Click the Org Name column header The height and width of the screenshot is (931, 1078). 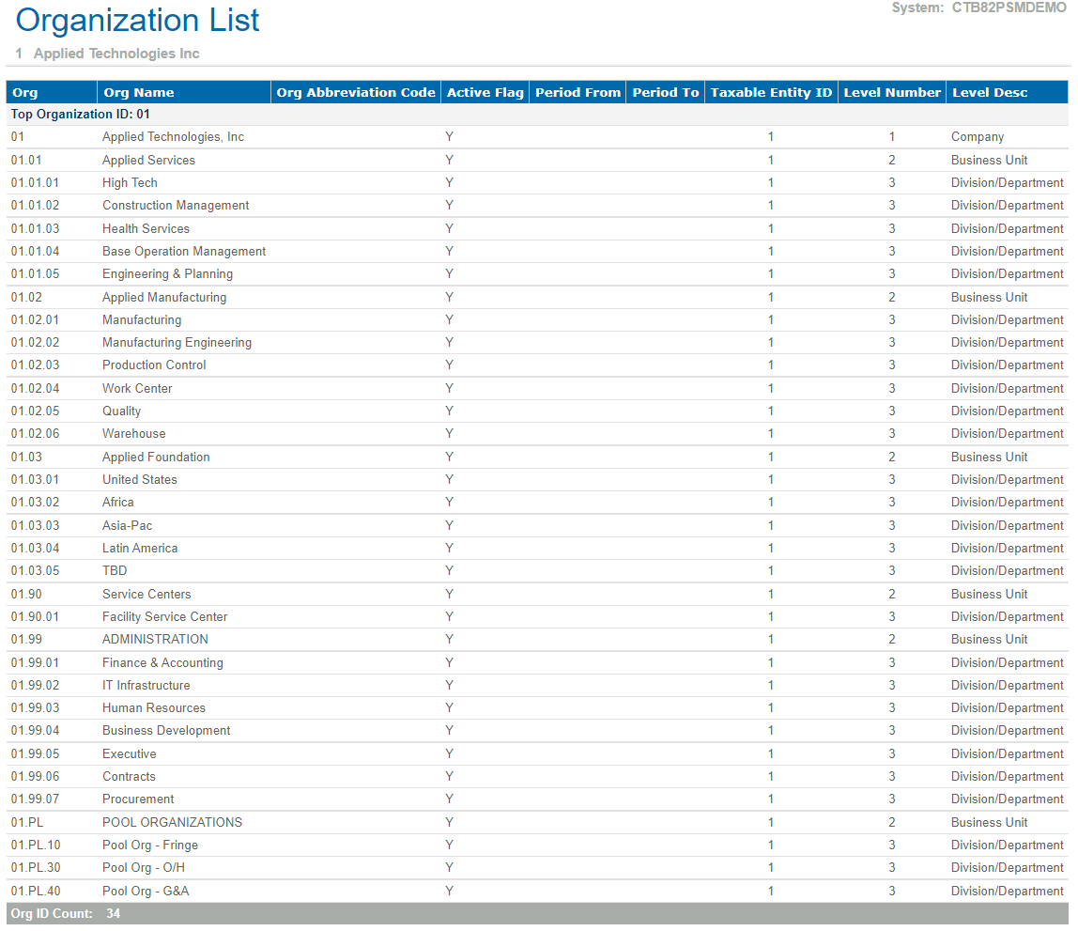click(x=139, y=92)
